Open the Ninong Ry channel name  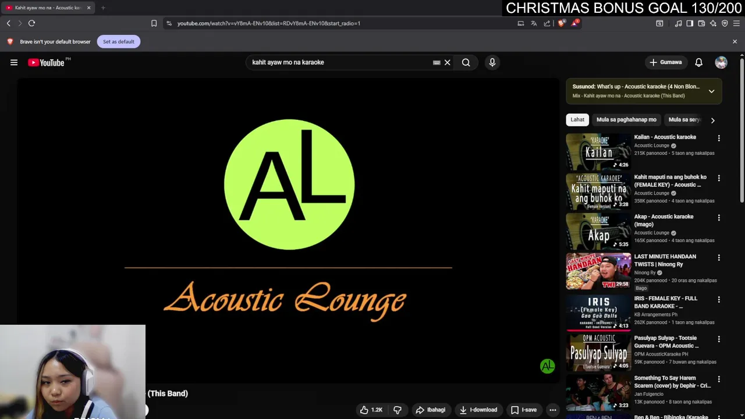645,272
